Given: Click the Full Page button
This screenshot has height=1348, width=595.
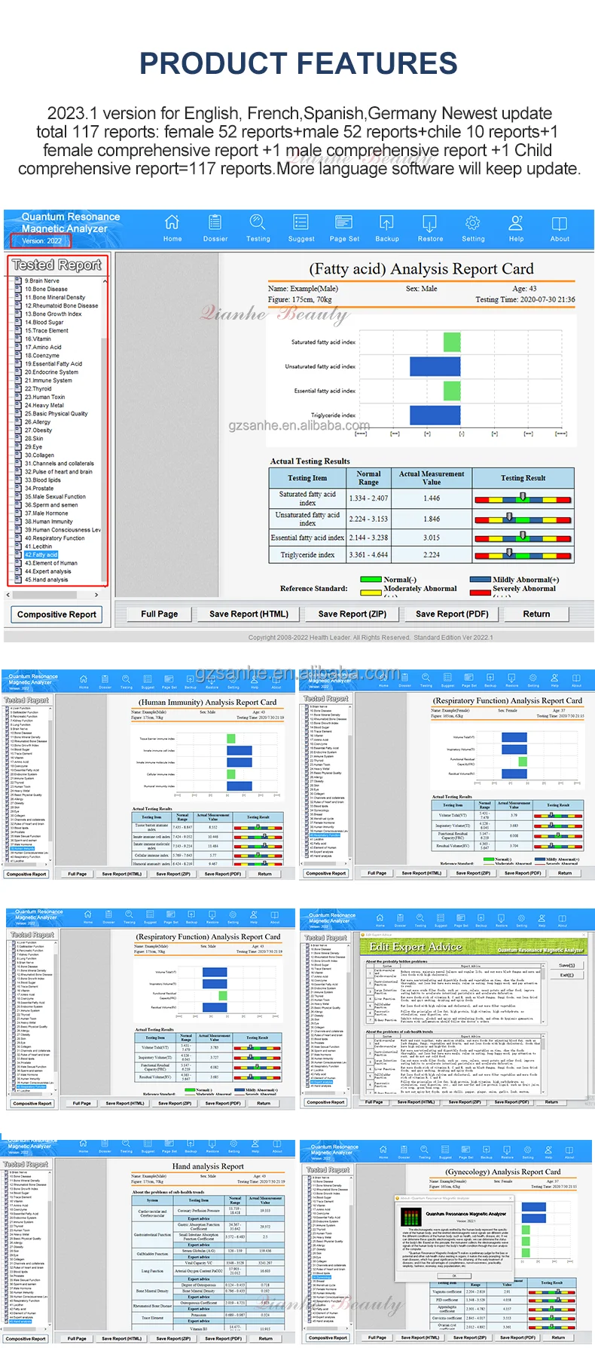Looking at the screenshot, I should tap(160, 614).
